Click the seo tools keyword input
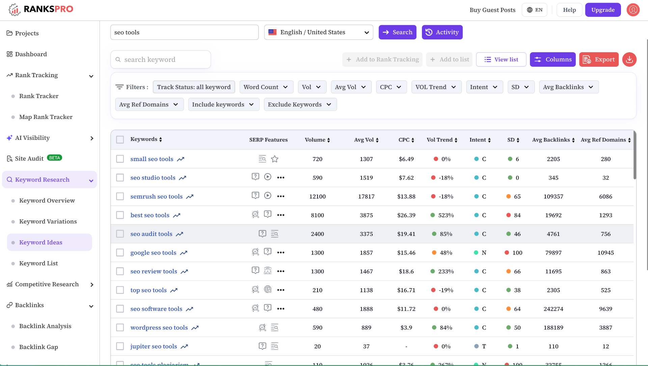Screen dimensions: 648x366 (x=185, y=32)
